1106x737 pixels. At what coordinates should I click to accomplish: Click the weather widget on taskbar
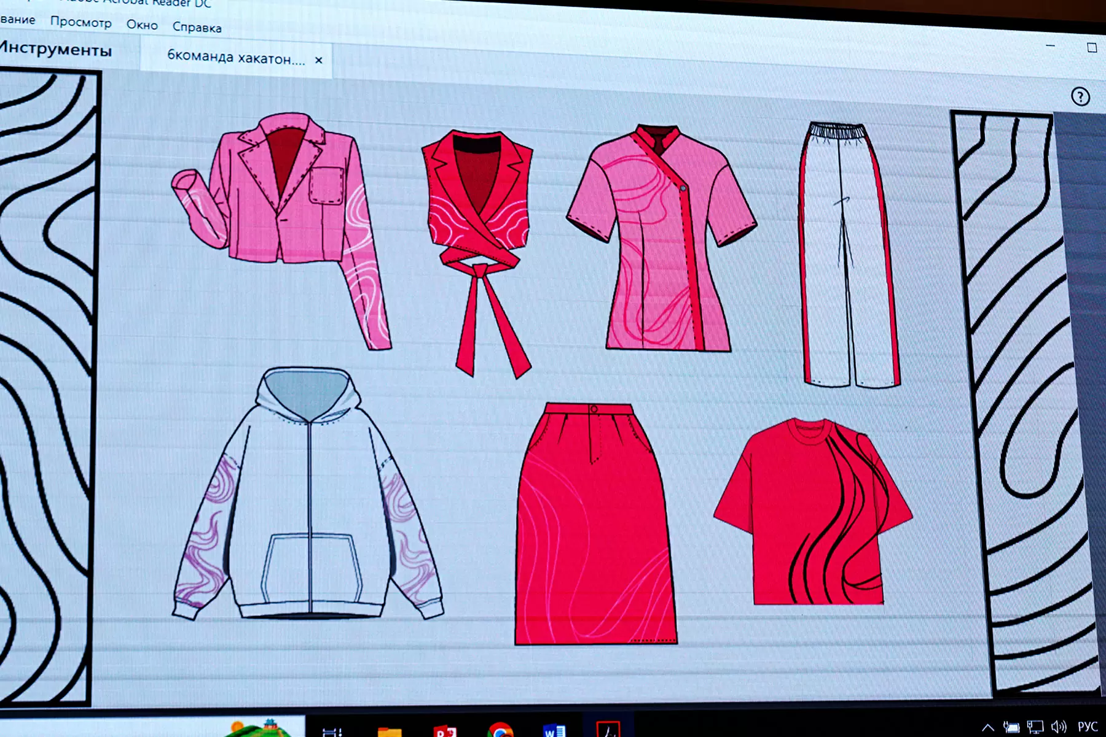pos(258,728)
